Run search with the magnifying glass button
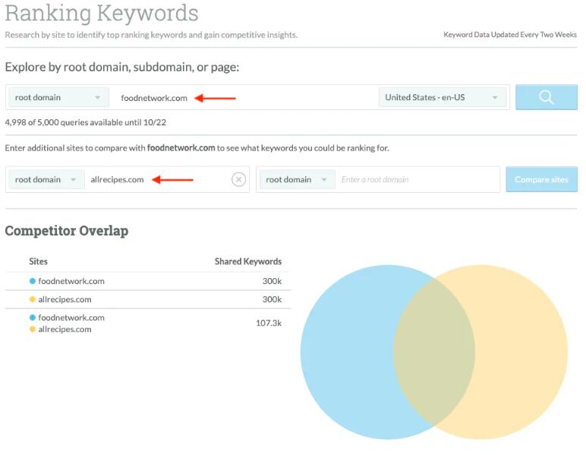This screenshot has width=586, height=455. [x=546, y=97]
